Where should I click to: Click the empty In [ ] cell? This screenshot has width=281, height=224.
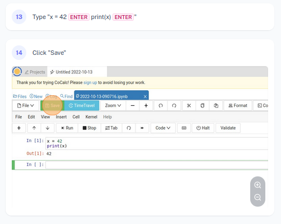click(157, 165)
